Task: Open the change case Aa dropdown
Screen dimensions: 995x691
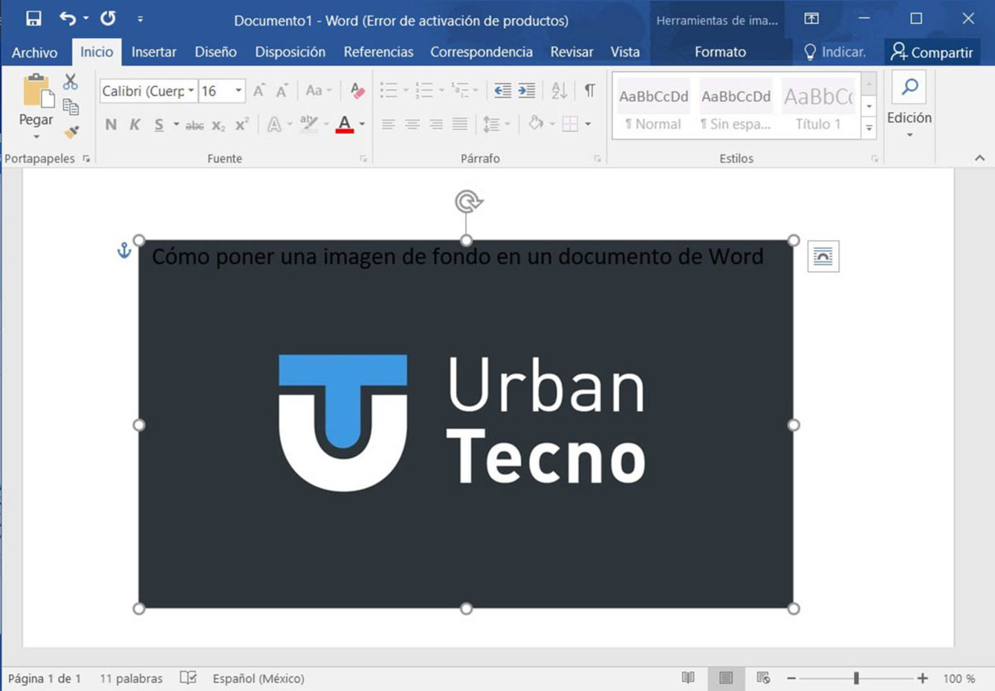Action: [x=319, y=91]
